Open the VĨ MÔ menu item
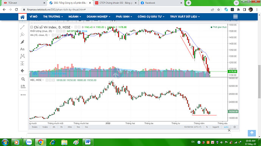 tap(33, 17)
